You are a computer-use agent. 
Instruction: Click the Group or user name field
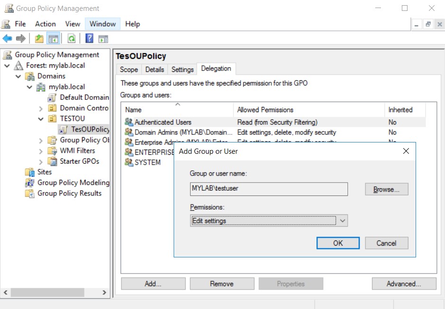(269, 189)
